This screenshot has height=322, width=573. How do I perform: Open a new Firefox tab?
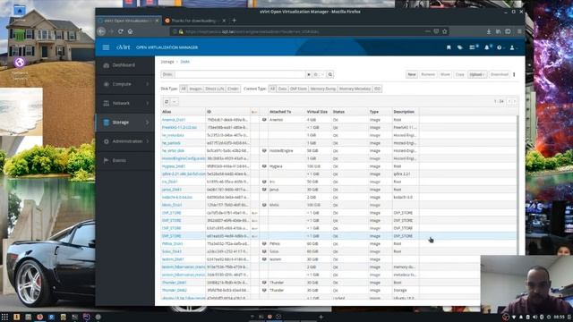234,21
